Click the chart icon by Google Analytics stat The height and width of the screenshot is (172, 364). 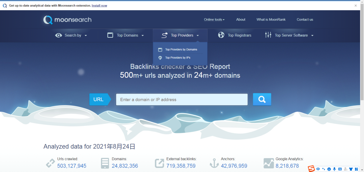tap(269, 163)
